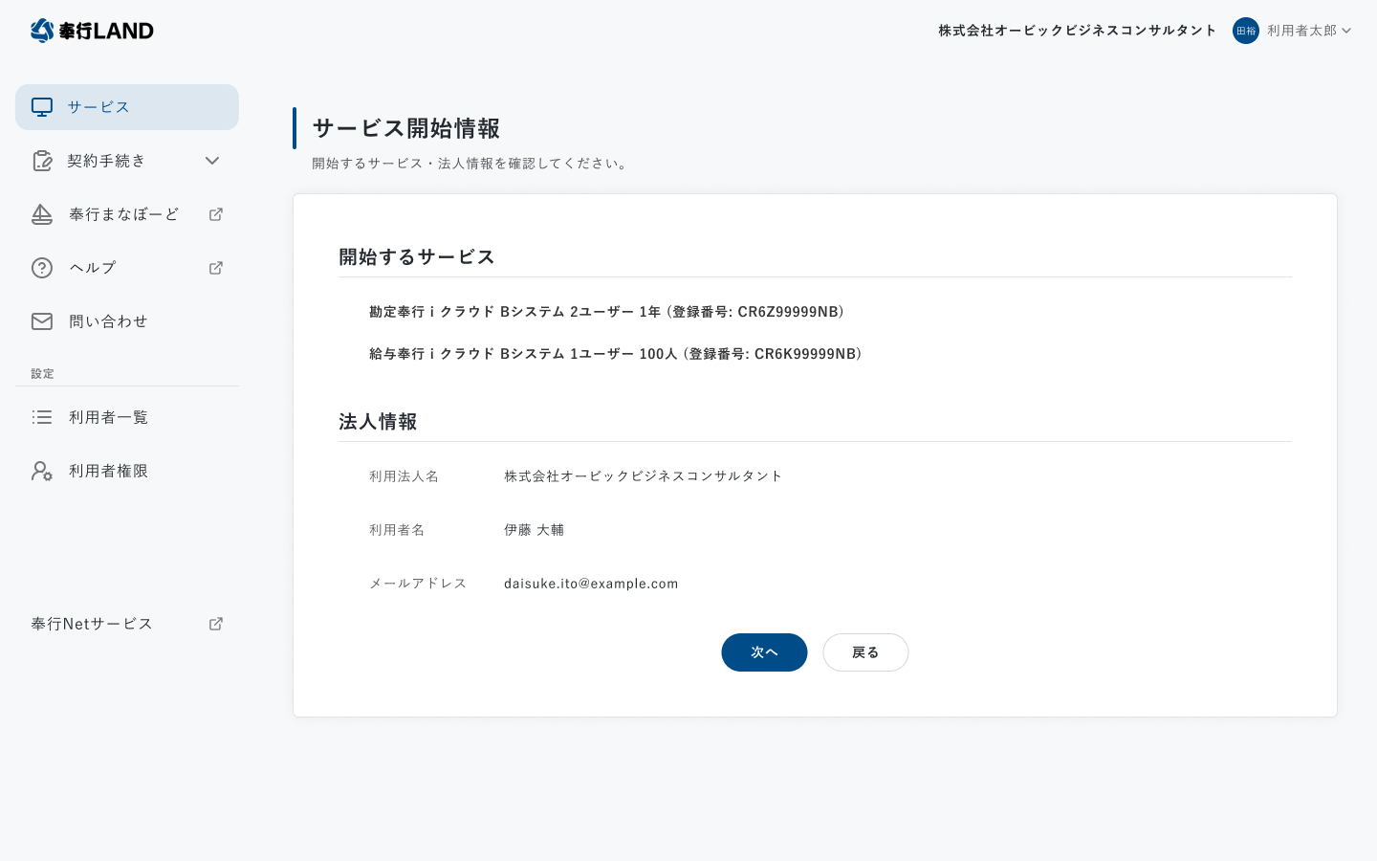1377x861 pixels.
Task: Click the external link icon beside 奉行まなぼーど
Action: tap(216, 214)
